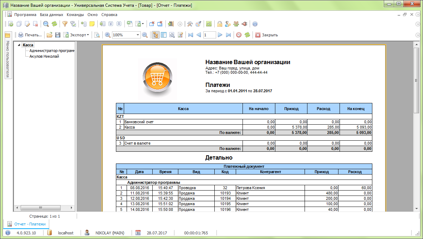Go to the first report page

tap(191, 35)
